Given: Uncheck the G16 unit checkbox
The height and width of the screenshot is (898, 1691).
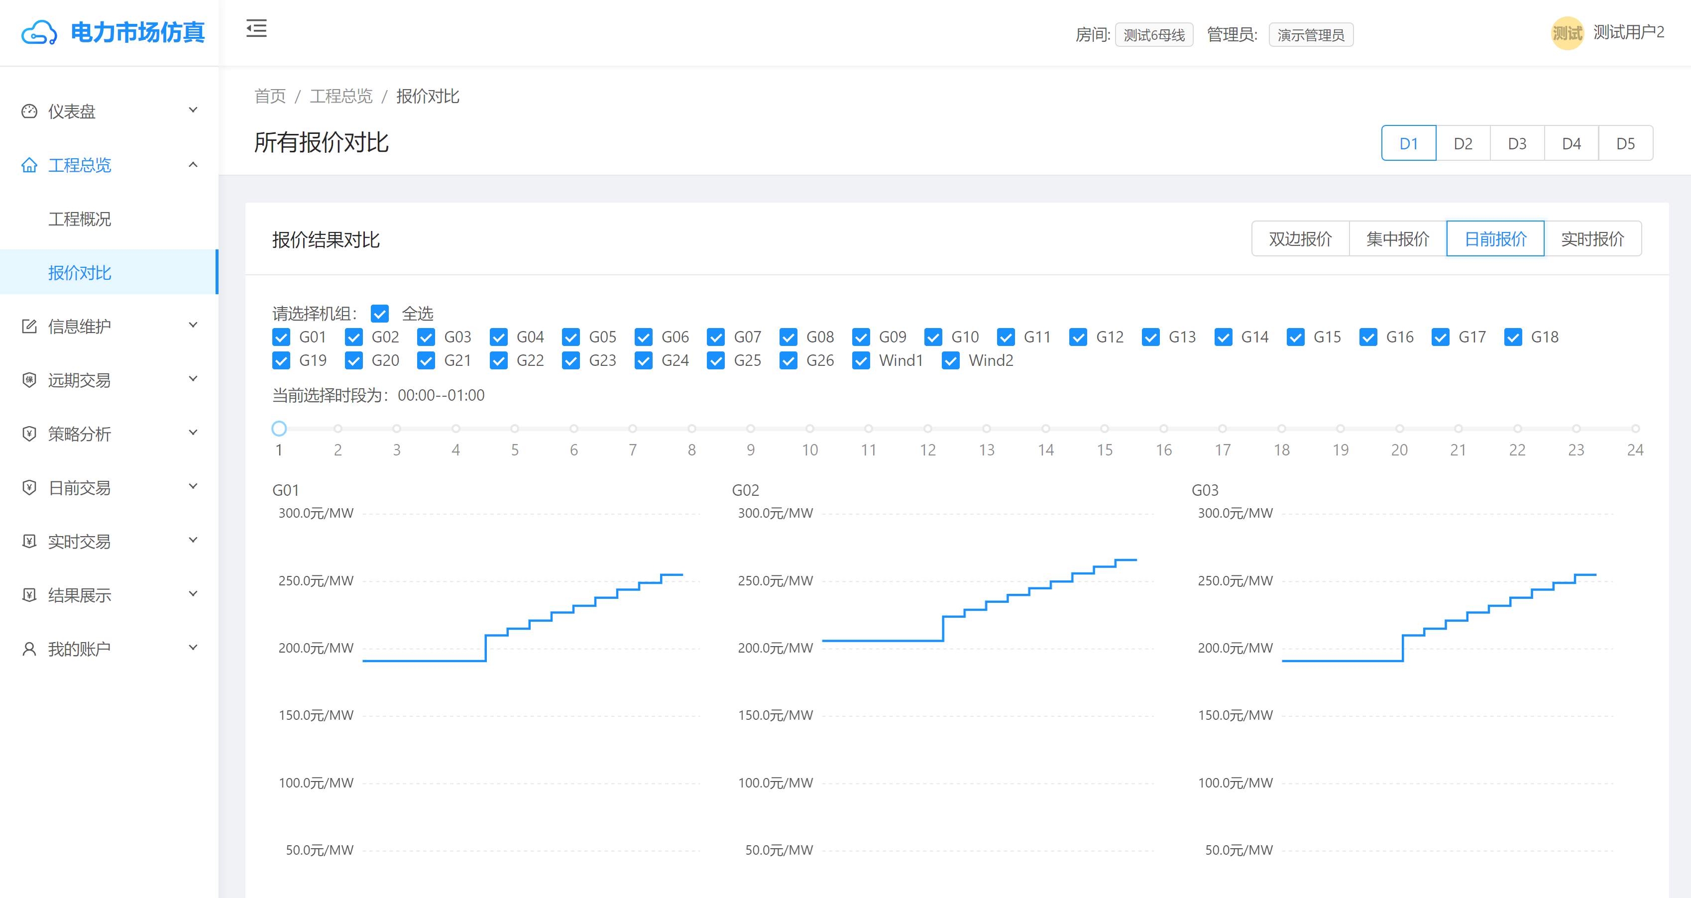Looking at the screenshot, I should 1368,337.
